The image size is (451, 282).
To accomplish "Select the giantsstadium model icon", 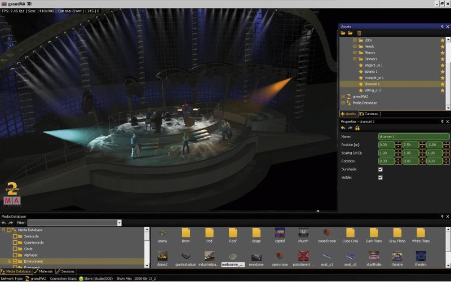I will pyautogui.click(x=185, y=255).
